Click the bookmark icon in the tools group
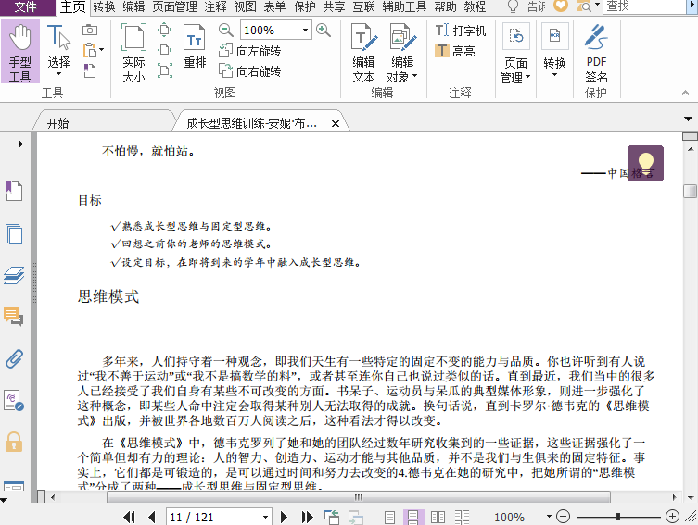 tap(90, 70)
